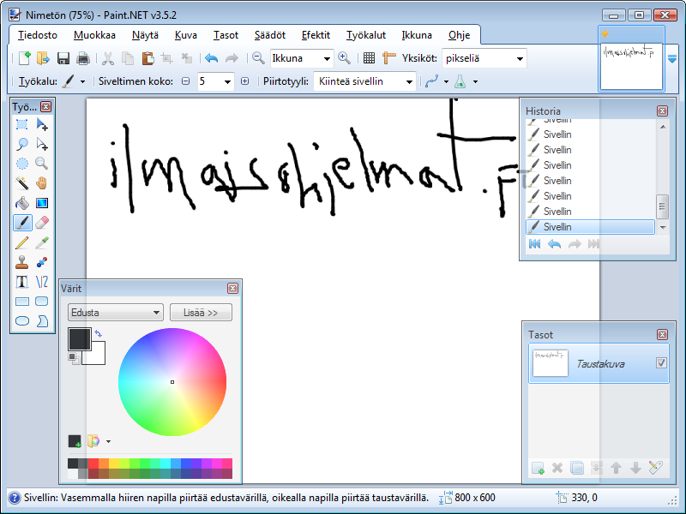
Task: Click the Paste clipboard icon
Action: pyautogui.click(x=147, y=58)
